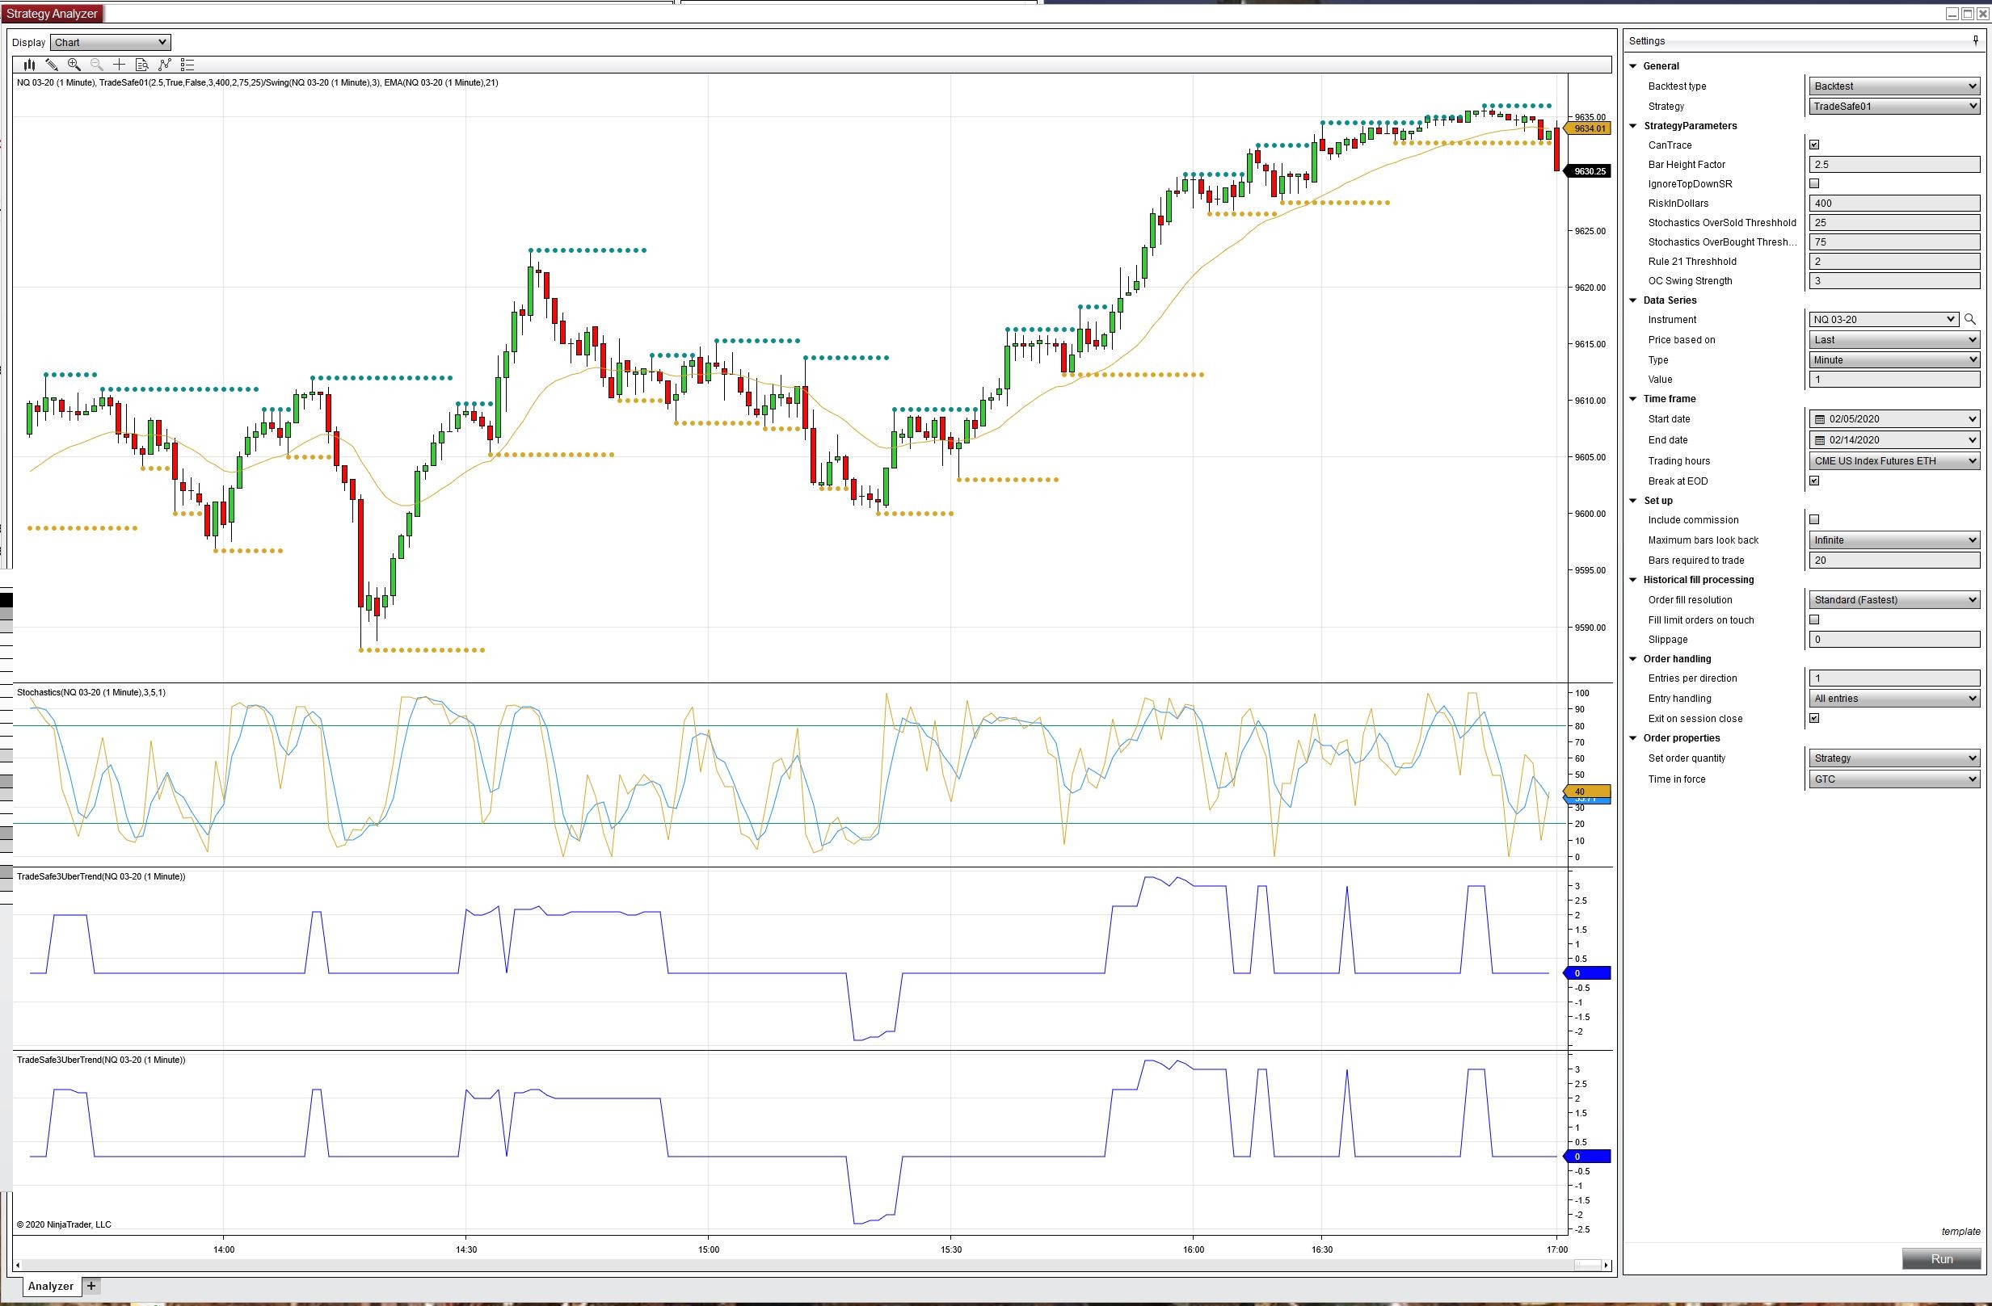Click the template link
1992x1306 pixels.
point(1960,1232)
